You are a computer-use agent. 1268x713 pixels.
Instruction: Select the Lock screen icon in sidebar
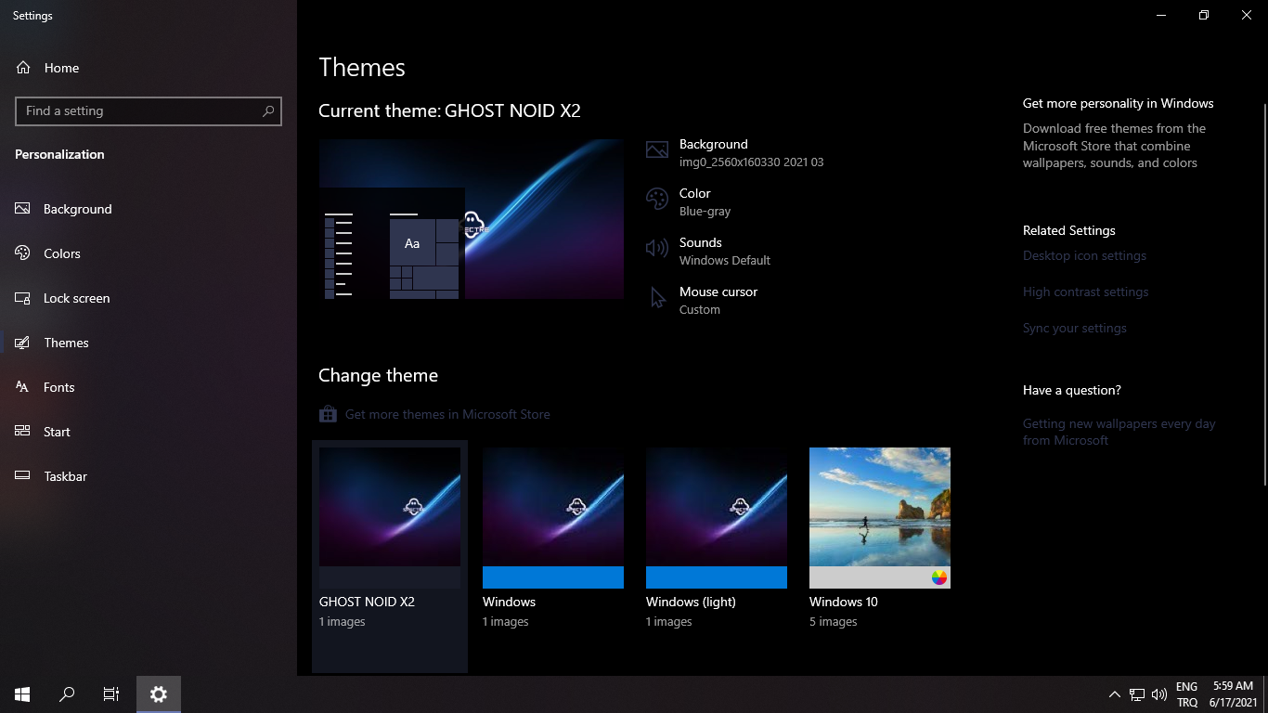[23, 298]
